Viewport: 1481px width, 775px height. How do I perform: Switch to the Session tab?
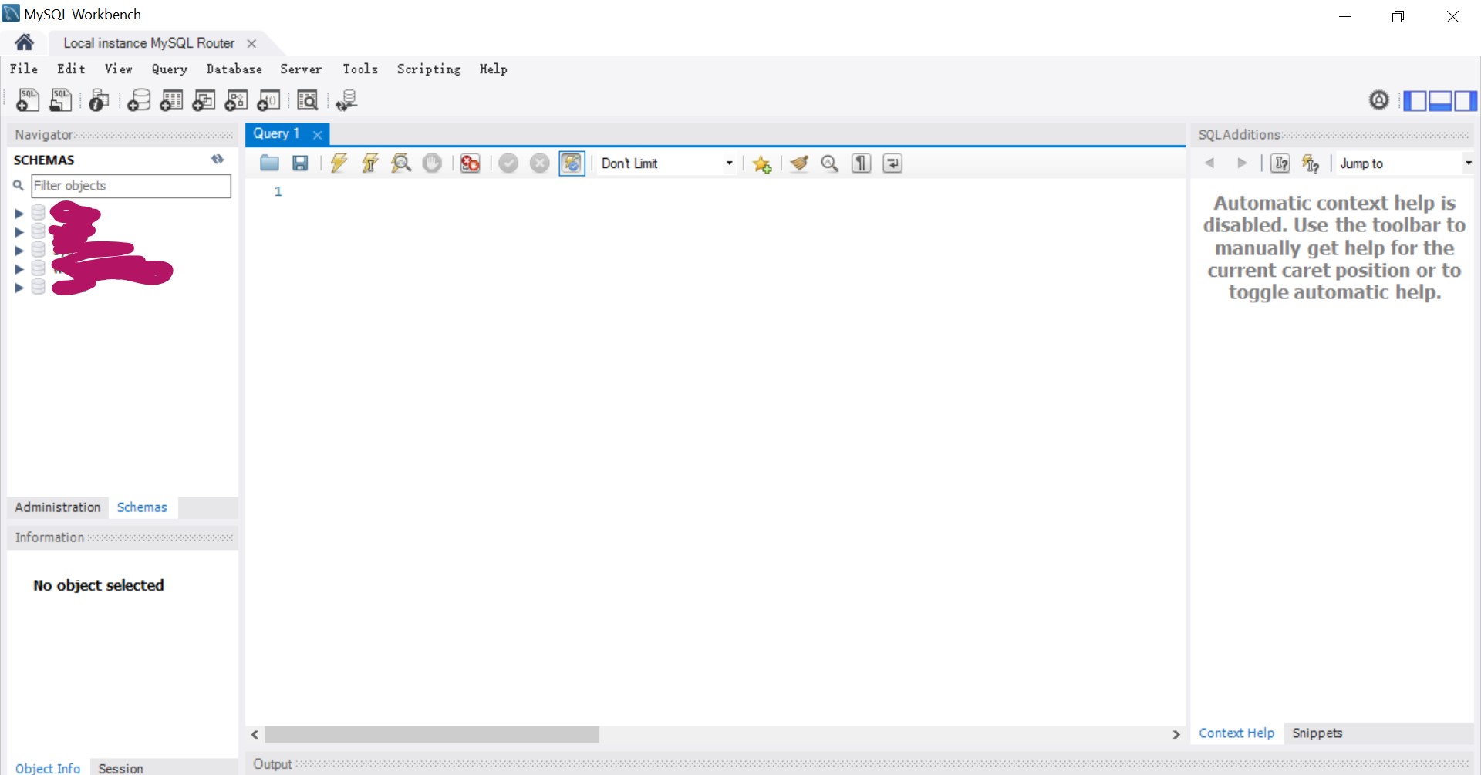click(x=120, y=768)
